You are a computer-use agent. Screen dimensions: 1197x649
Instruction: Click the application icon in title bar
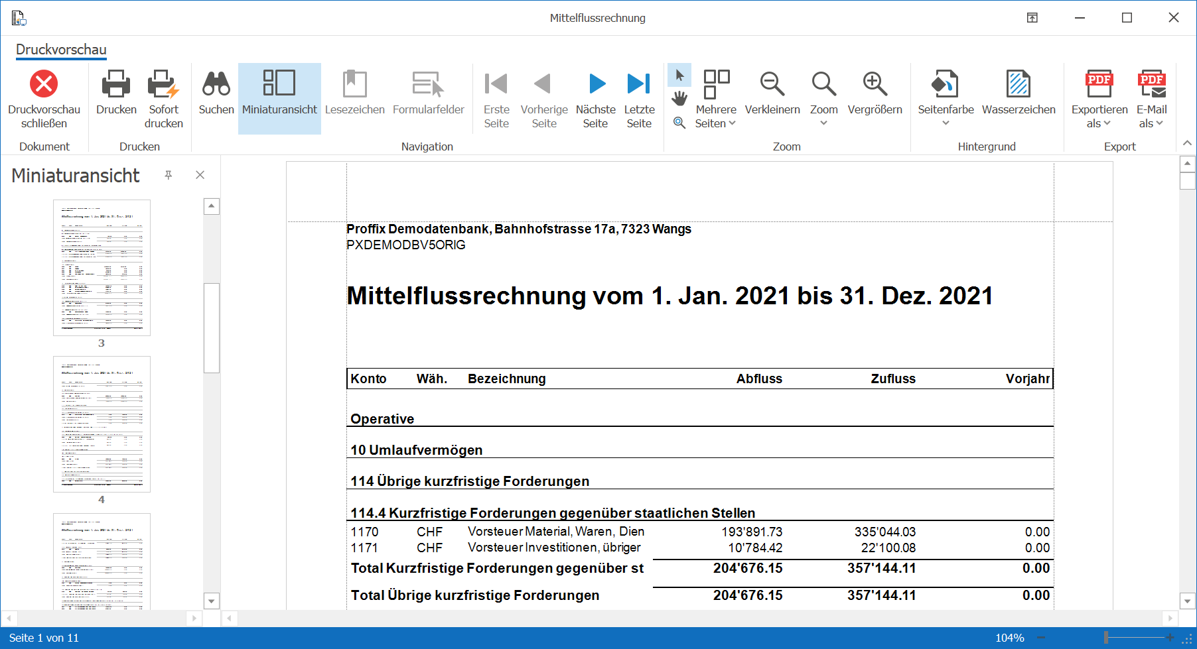(x=19, y=18)
